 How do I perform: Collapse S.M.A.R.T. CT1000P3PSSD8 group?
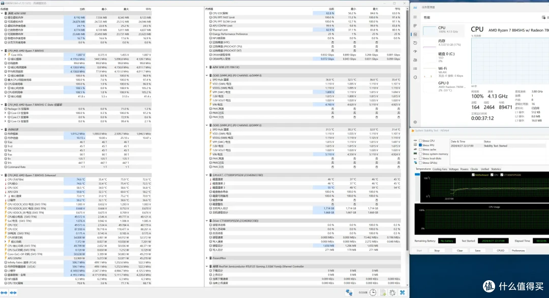pos(207,175)
